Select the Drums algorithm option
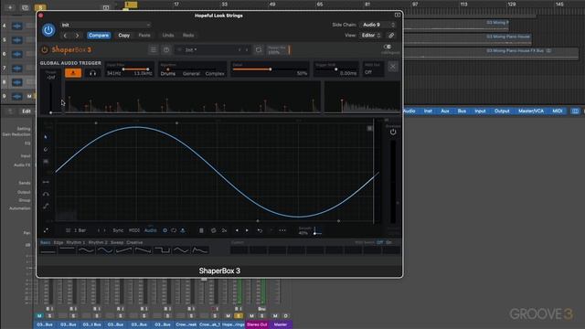The image size is (585, 329). point(168,74)
